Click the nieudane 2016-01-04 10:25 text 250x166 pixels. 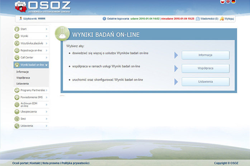point(178,19)
